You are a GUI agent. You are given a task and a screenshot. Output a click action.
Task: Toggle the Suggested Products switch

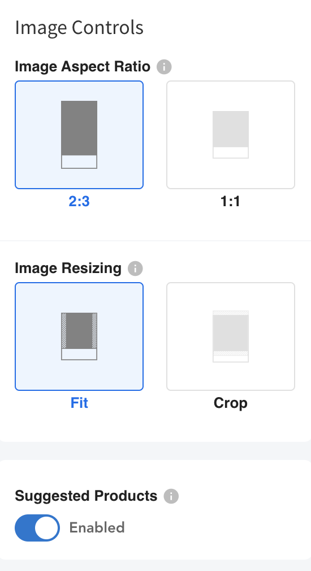(37, 528)
